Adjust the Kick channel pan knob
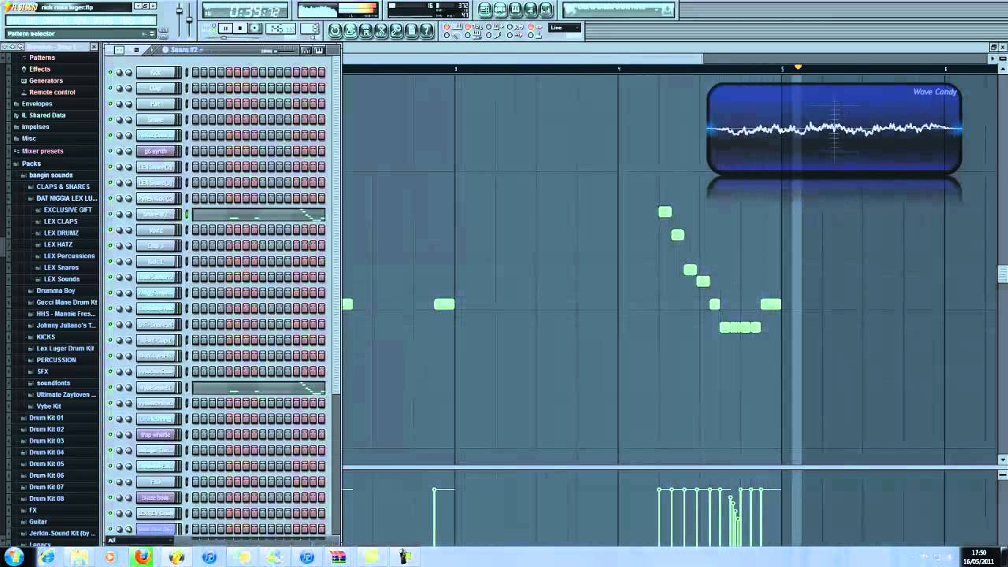This screenshot has height=567, width=1008. [x=120, y=72]
